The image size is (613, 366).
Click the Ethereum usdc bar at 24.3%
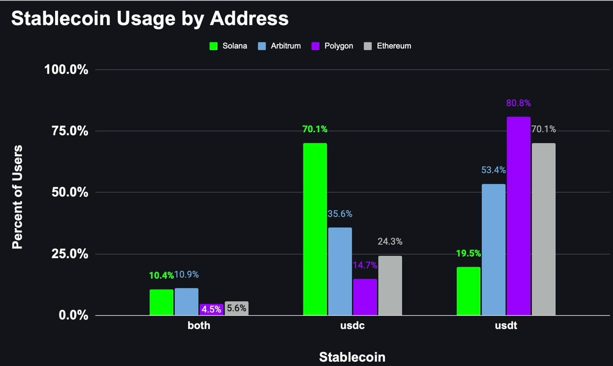390,286
